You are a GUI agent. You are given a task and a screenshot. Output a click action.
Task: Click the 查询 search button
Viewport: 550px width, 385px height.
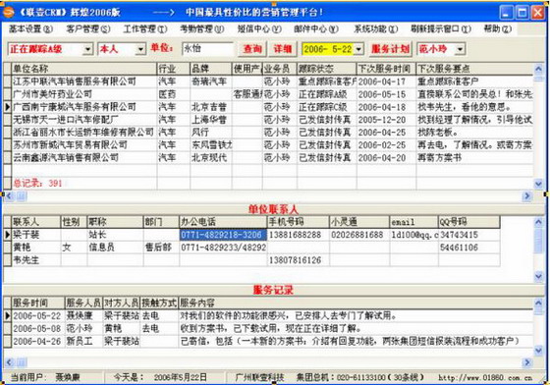click(252, 49)
